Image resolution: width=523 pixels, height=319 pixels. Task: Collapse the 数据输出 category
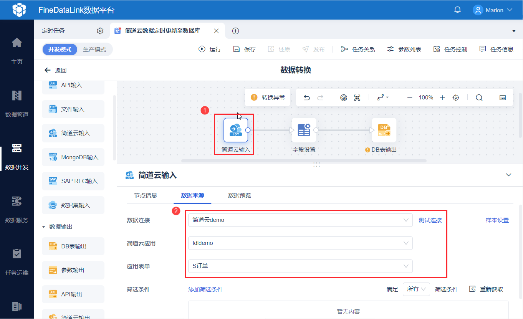tap(43, 227)
